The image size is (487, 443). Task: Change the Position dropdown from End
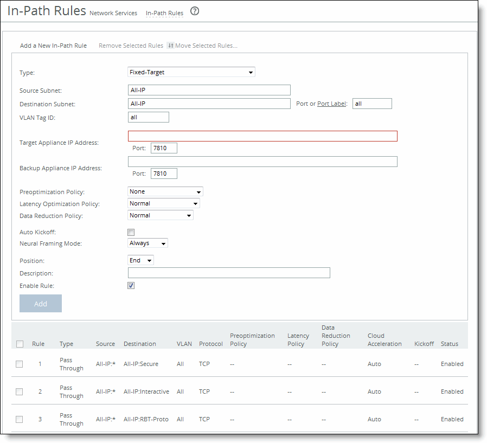point(140,260)
